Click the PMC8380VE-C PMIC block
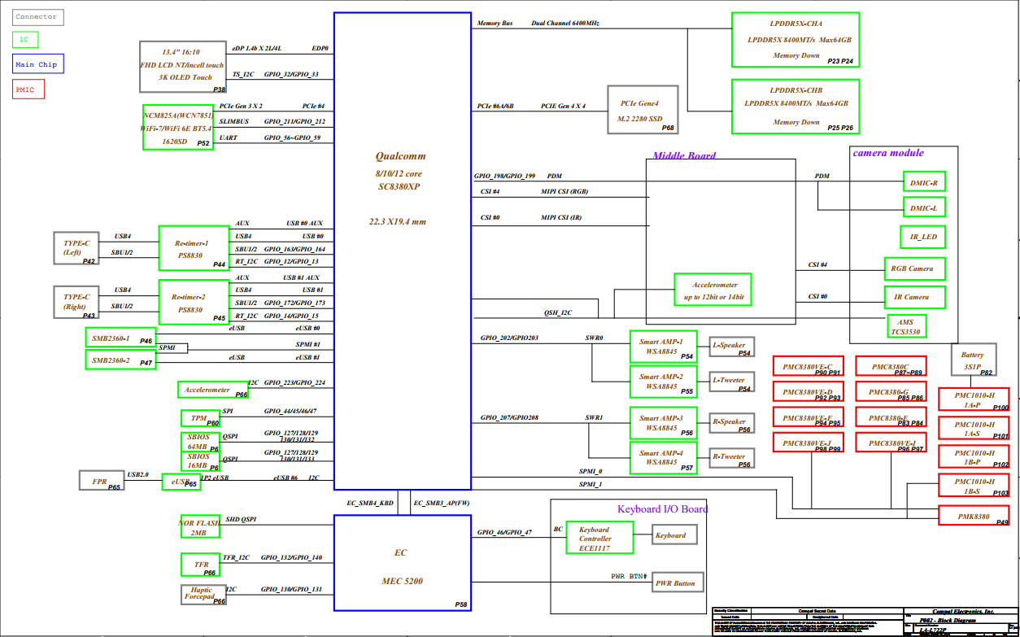The height and width of the screenshot is (637, 1020). point(808,367)
